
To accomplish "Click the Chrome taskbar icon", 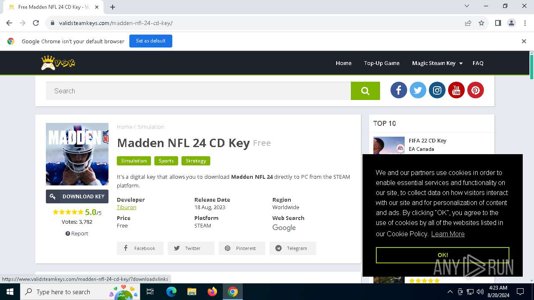I will point(233,292).
